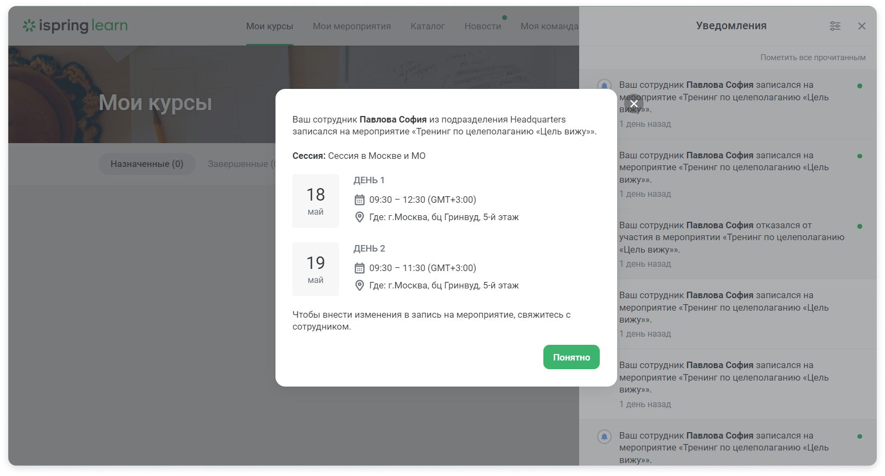Click time text 09:30 – 11:30 (GMT+3:00)
The width and height of the screenshot is (885, 476).
[422, 268]
